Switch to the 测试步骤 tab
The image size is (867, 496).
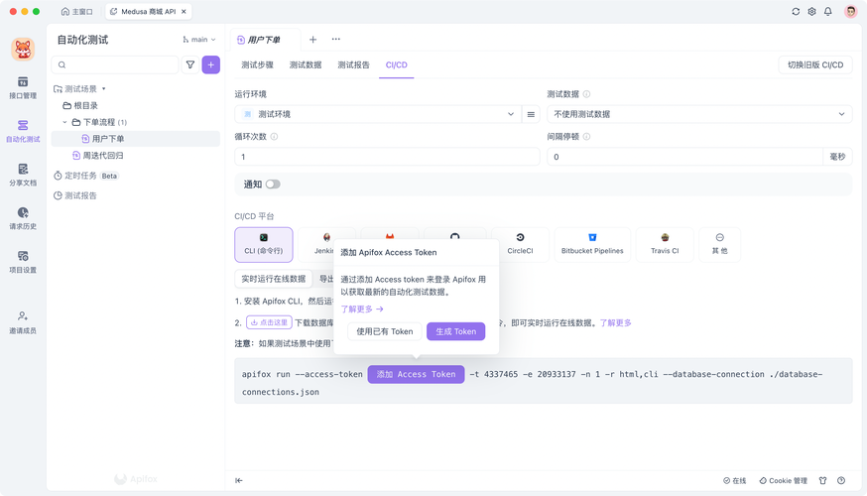coord(257,64)
